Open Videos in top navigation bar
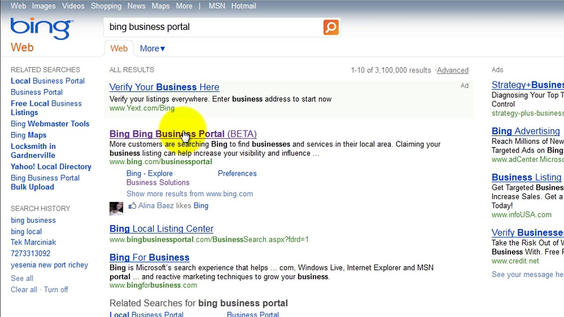This screenshot has height=317, width=564. click(73, 6)
